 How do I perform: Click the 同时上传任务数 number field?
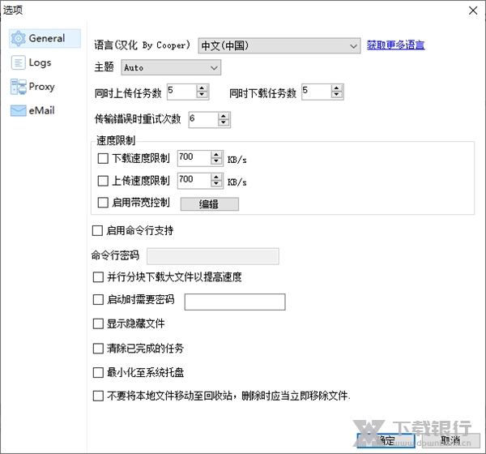click(x=182, y=92)
